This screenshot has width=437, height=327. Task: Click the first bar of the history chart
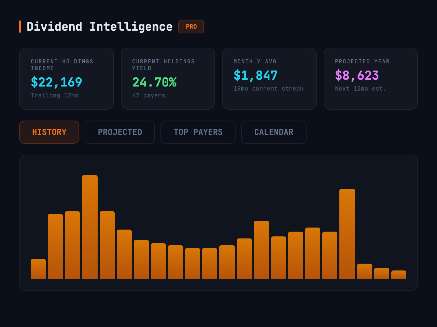click(x=38, y=269)
